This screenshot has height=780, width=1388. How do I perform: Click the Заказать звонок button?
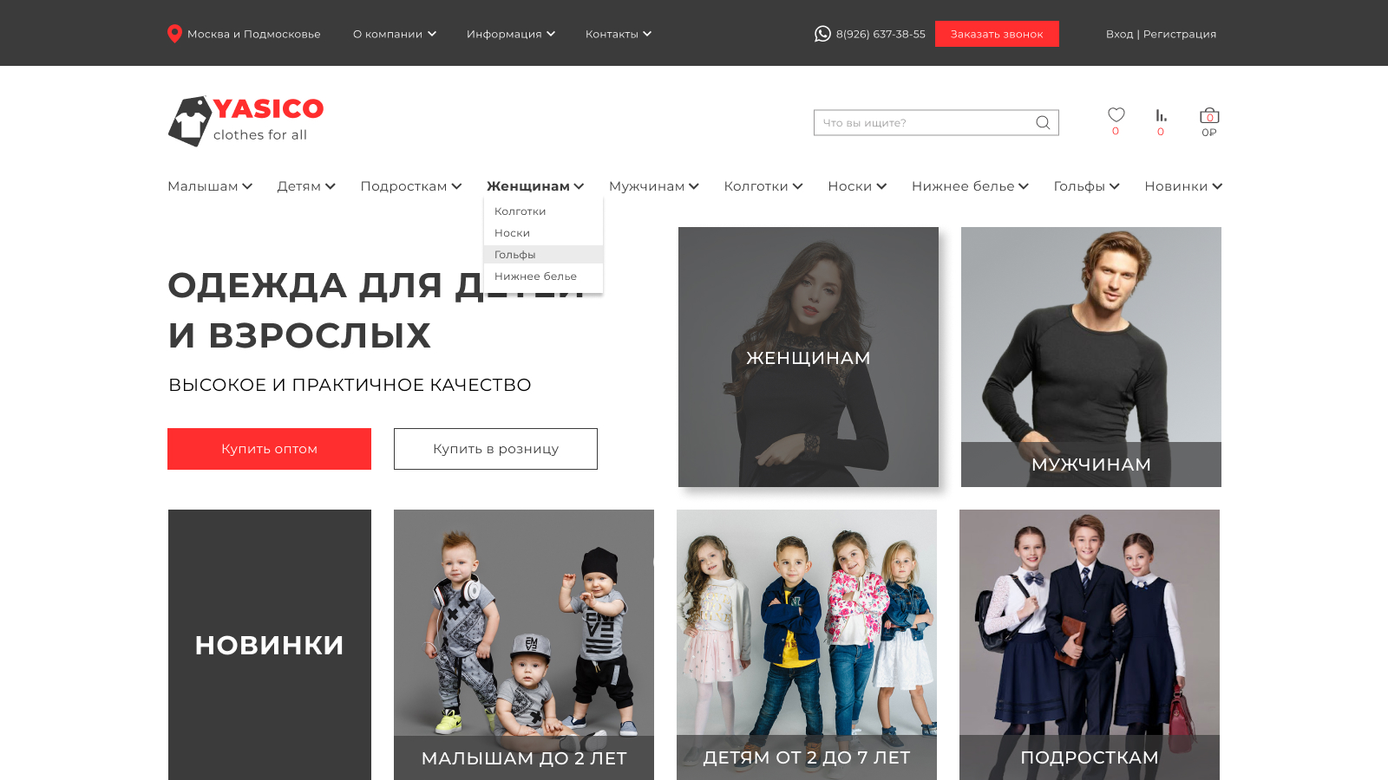point(997,34)
